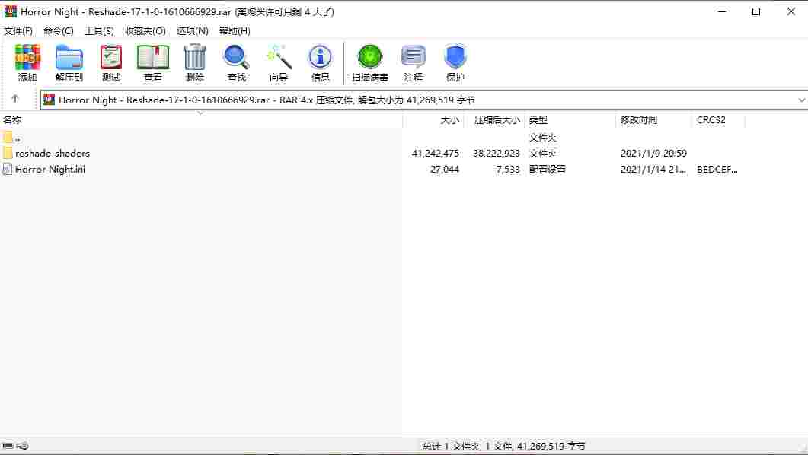Click size value 27,044
808x455 pixels.
click(445, 170)
